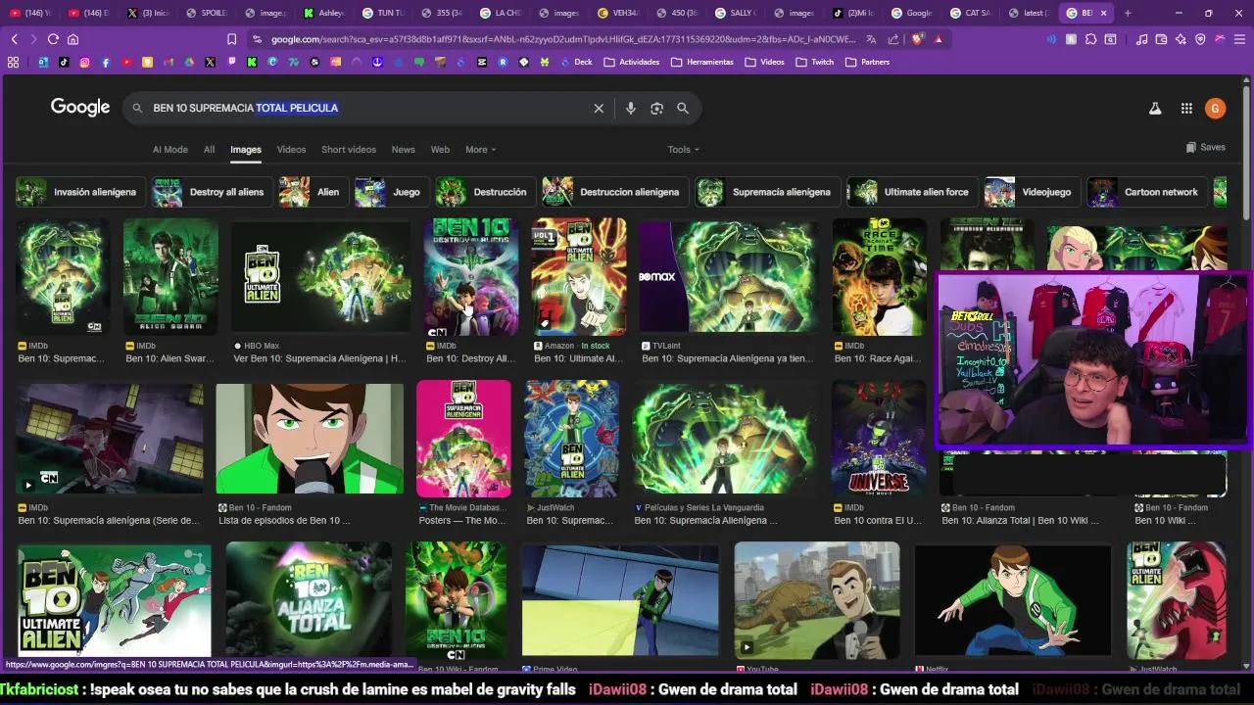
Task: Open the Google apps grid
Action: pos(1186,109)
